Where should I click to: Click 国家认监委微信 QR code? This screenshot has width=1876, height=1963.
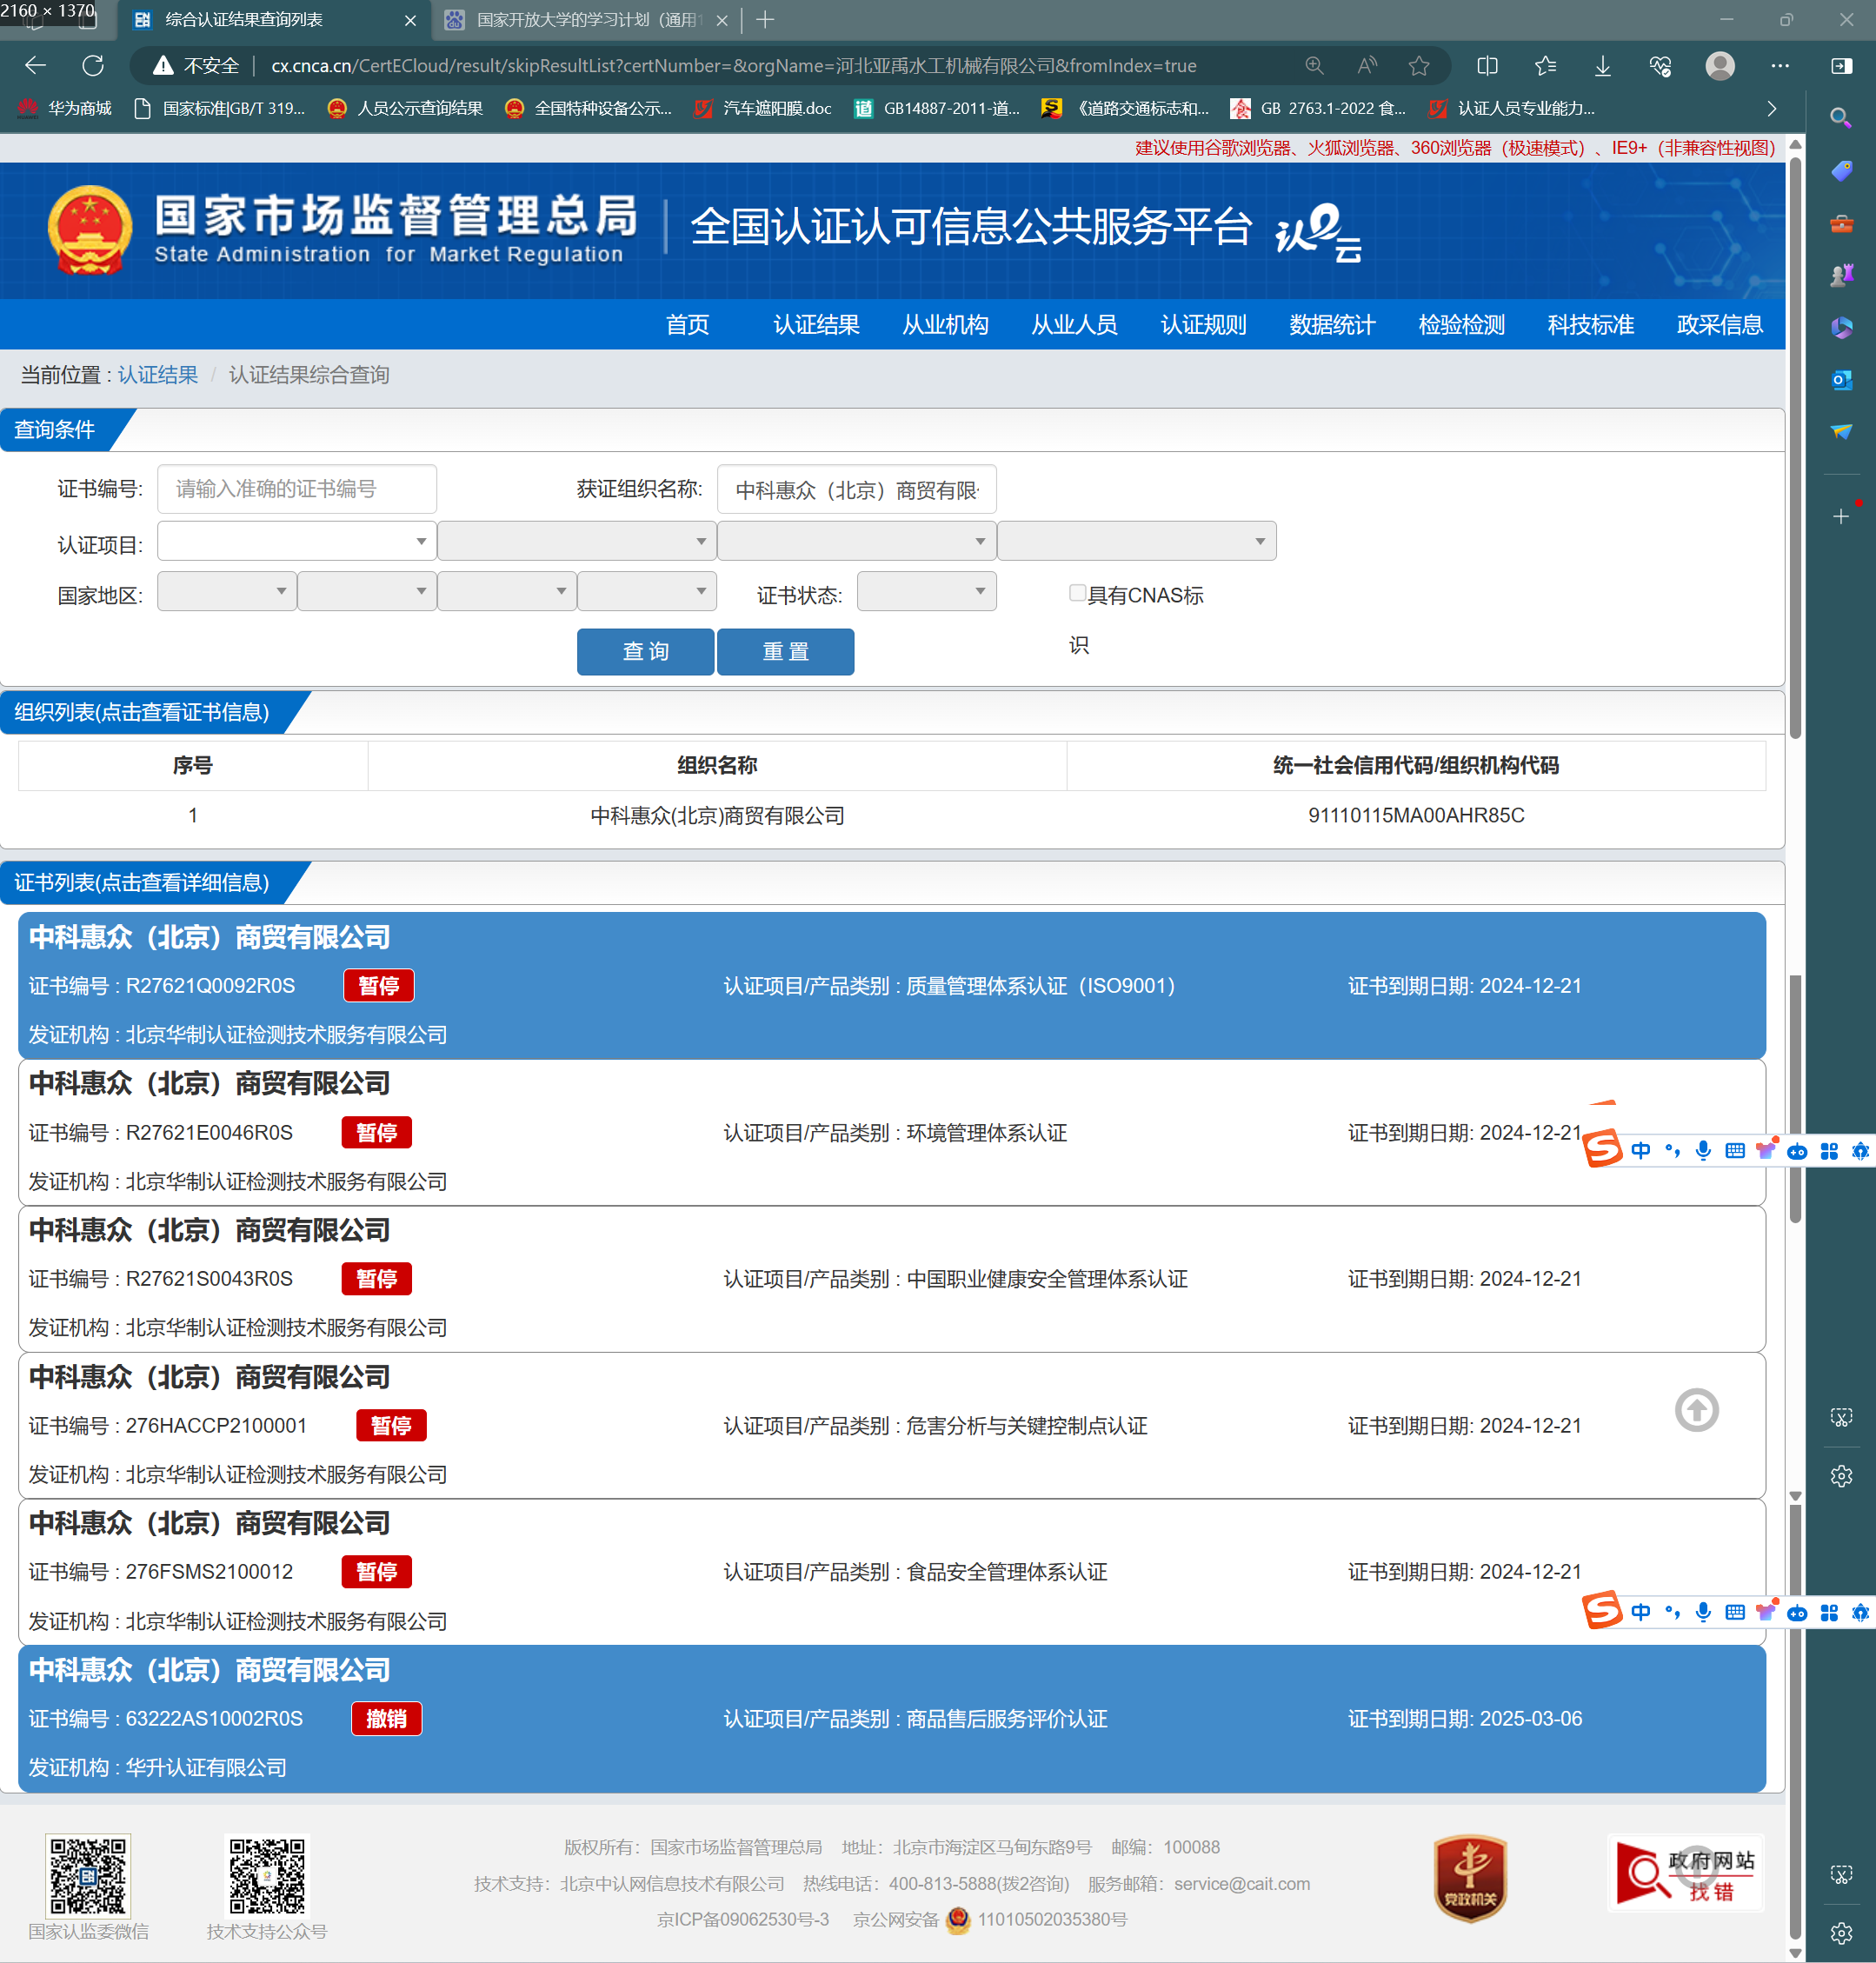[x=88, y=1876]
